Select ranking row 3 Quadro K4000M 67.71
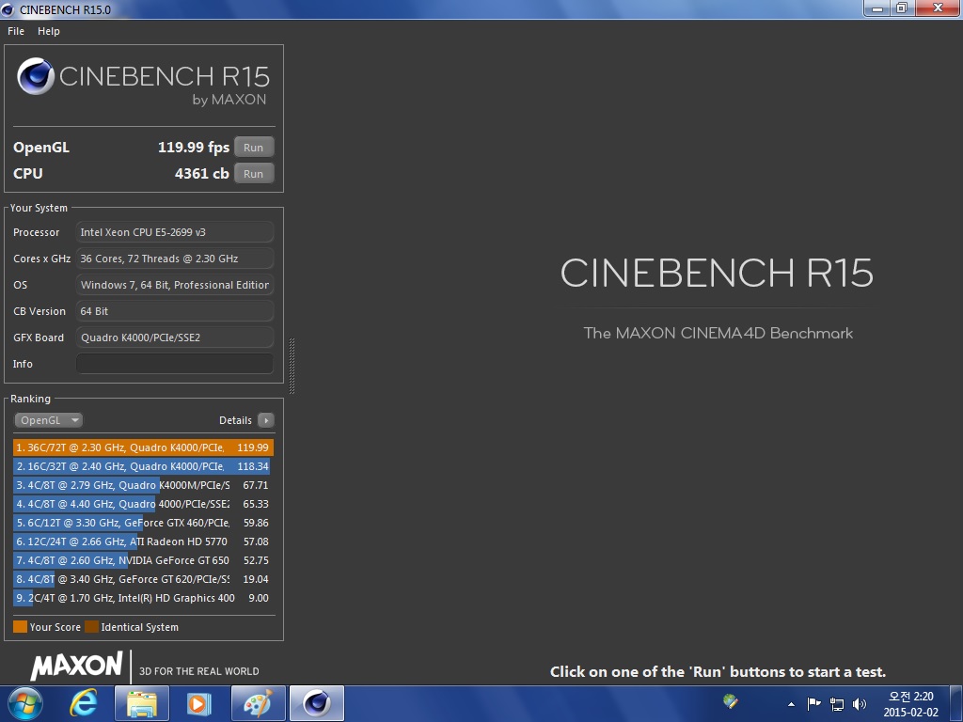This screenshot has width=963, height=722. 143,485
